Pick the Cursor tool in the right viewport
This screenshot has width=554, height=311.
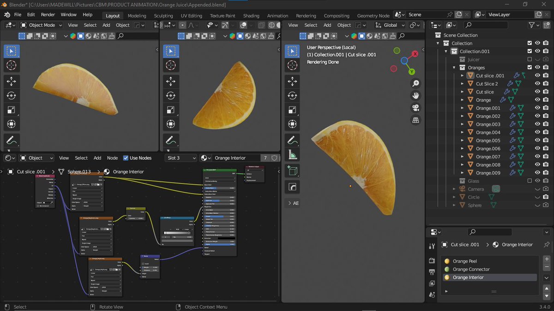(x=292, y=65)
